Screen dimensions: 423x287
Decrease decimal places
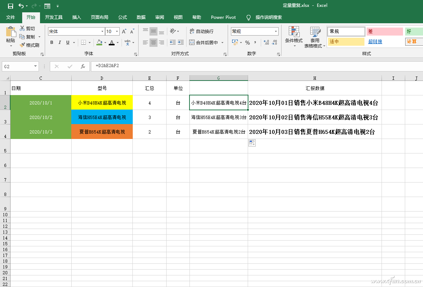pos(274,42)
